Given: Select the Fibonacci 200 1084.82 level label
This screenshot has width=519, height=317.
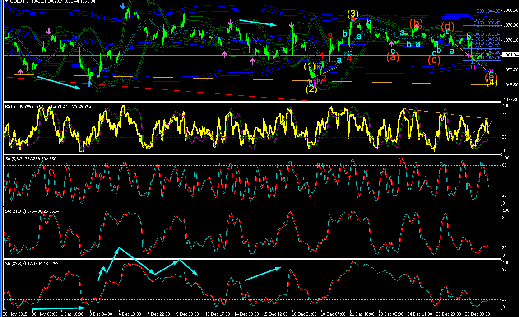Looking at the screenshot, I should (x=489, y=11).
